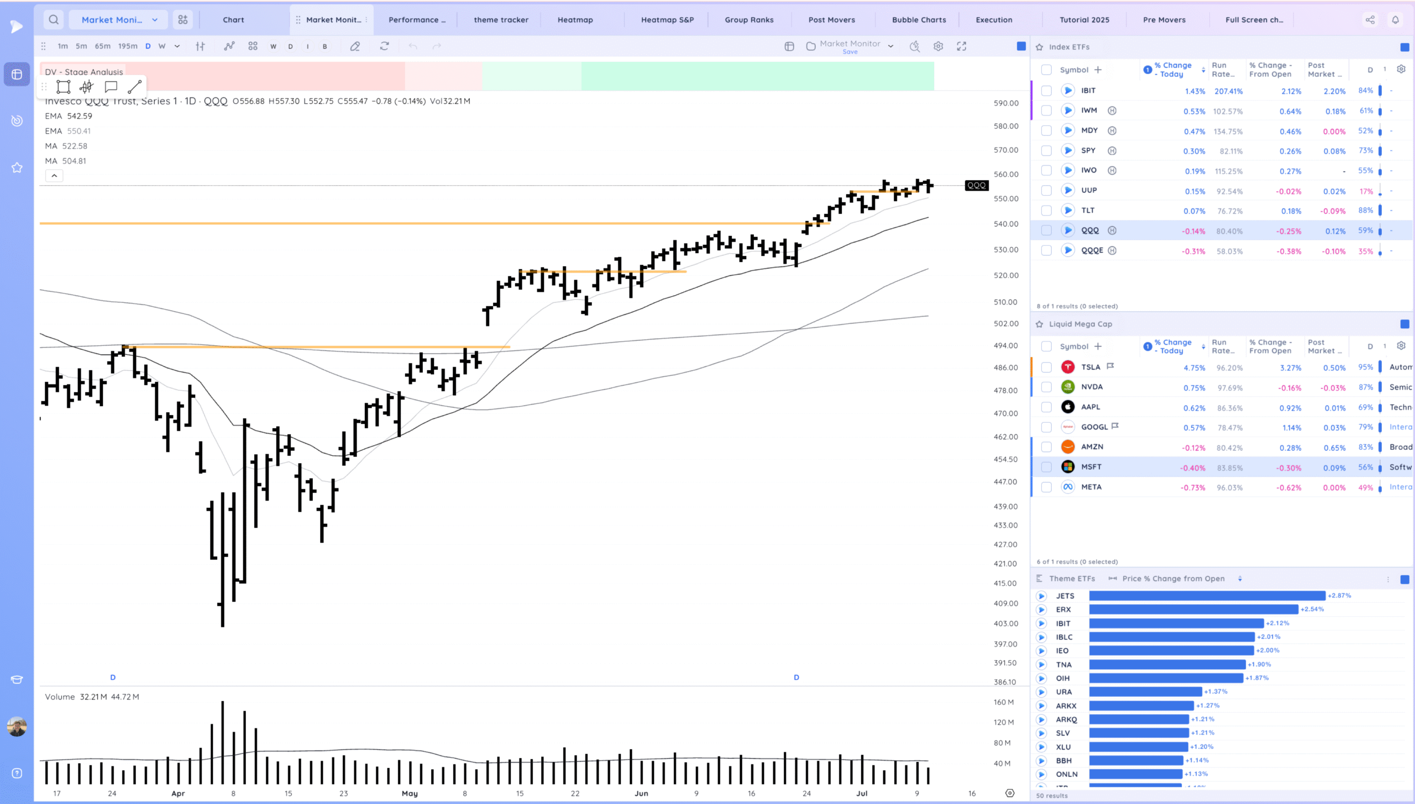Image resolution: width=1415 pixels, height=804 pixels.
Task: Select the pencil draw tool
Action: click(355, 46)
